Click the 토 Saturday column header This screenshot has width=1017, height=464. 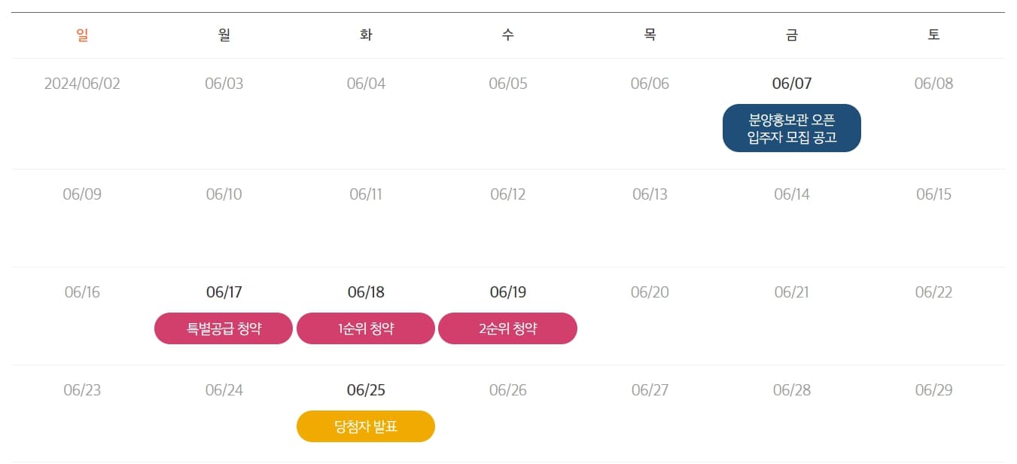pyautogui.click(x=933, y=35)
